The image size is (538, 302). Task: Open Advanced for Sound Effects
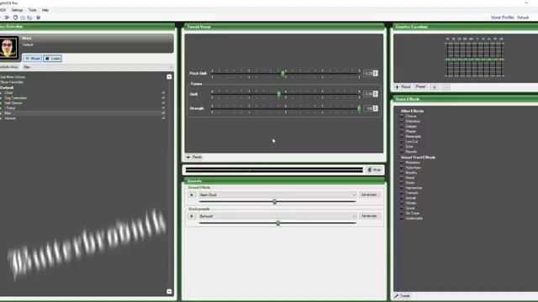click(x=369, y=195)
